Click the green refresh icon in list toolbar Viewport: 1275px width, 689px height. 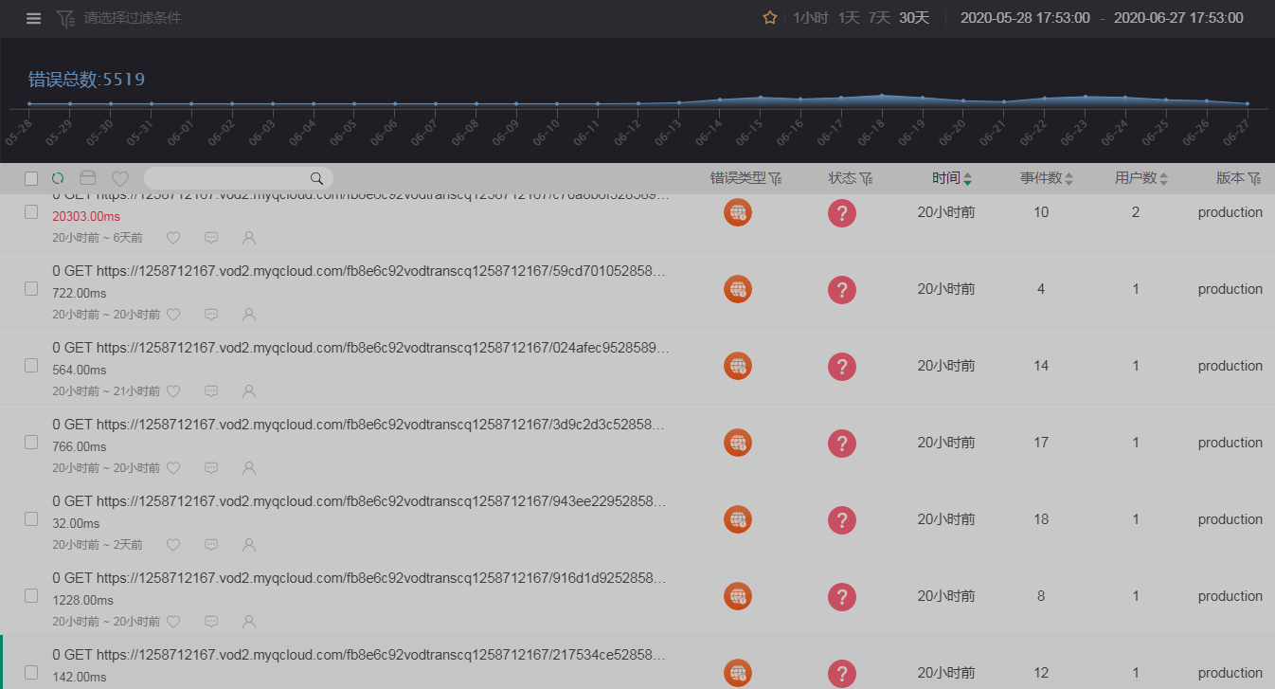(x=58, y=178)
